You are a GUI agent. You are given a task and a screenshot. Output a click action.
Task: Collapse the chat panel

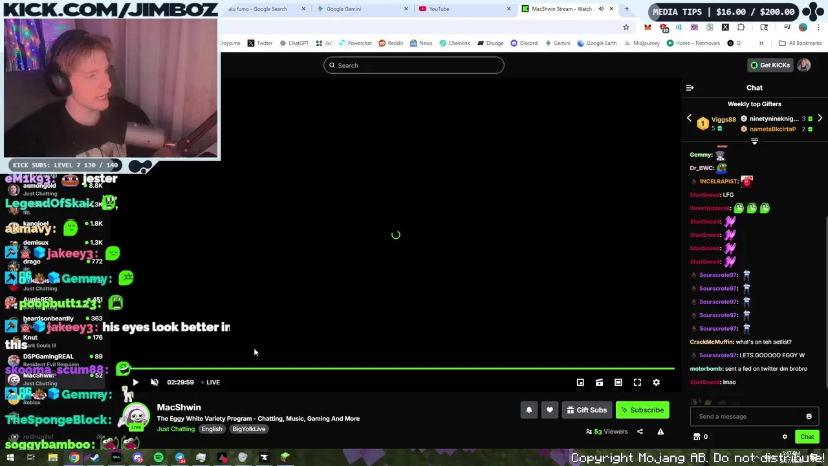690,87
